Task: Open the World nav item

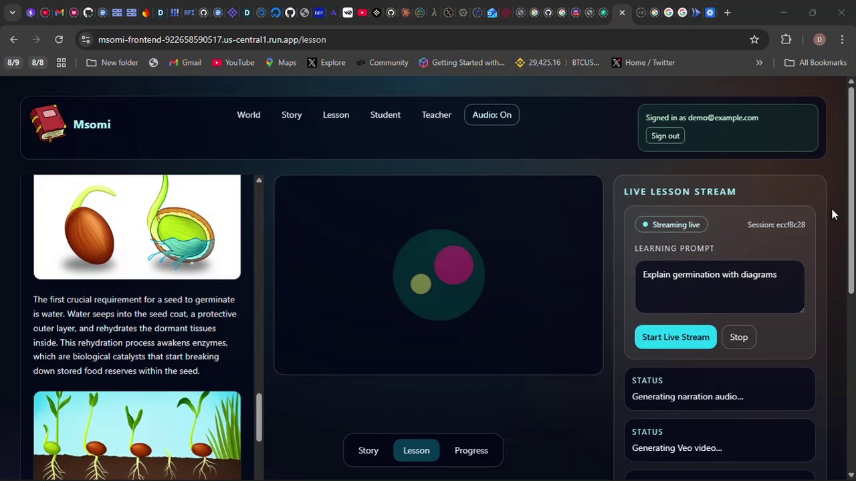Action: 248,115
